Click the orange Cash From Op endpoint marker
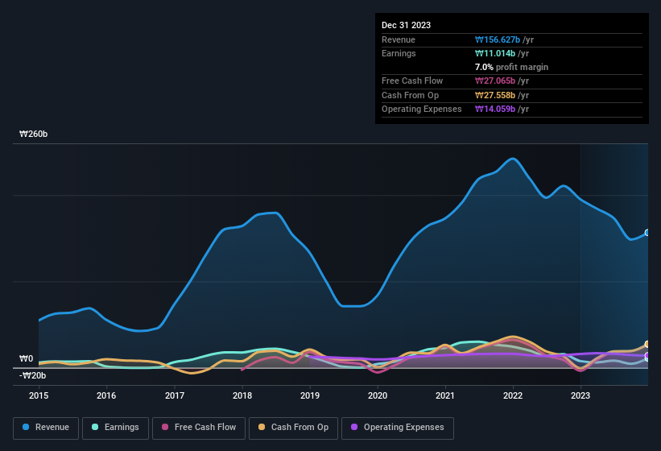The width and height of the screenshot is (661, 451). coord(647,344)
